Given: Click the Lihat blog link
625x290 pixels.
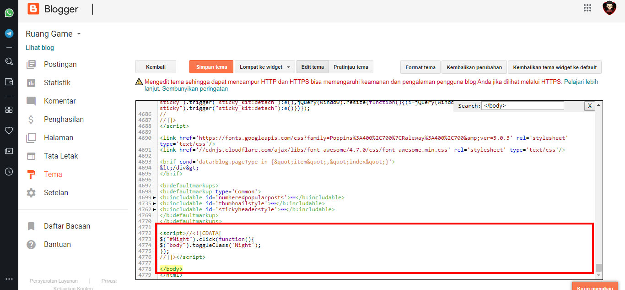Looking at the screenshot, I should point(40,48).
